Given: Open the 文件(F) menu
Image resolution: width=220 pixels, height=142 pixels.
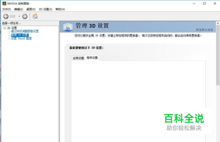Looking at the screenshot, I should pyautogui.click(x=7, y=9).
